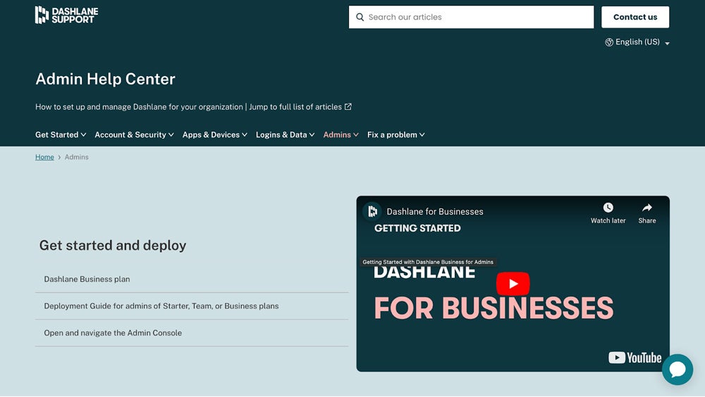Expand the Apps & Devices menu
This screenshot has width=705, height=397.
[x=214, y=134]
